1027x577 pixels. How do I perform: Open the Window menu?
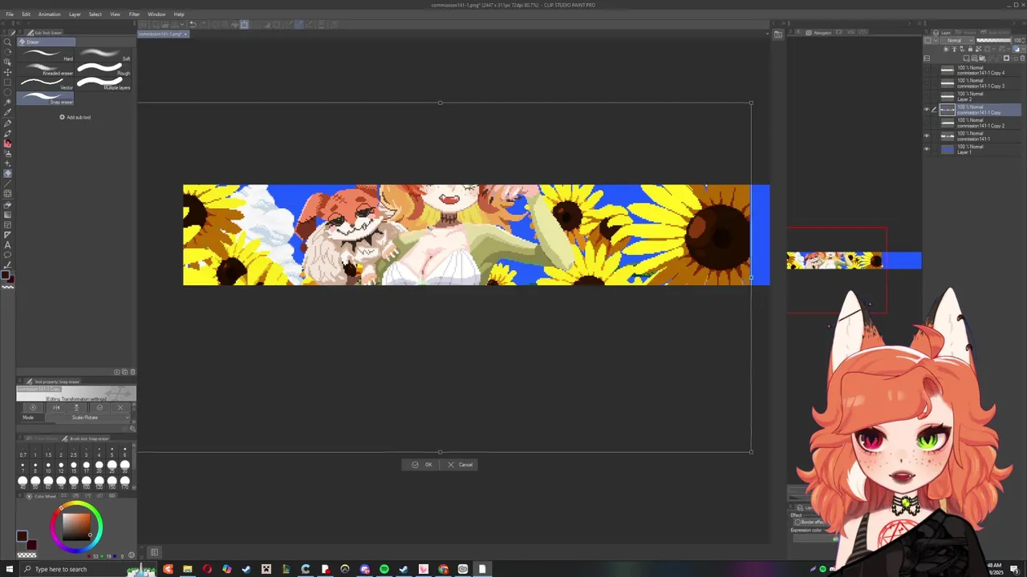(156, 14)
